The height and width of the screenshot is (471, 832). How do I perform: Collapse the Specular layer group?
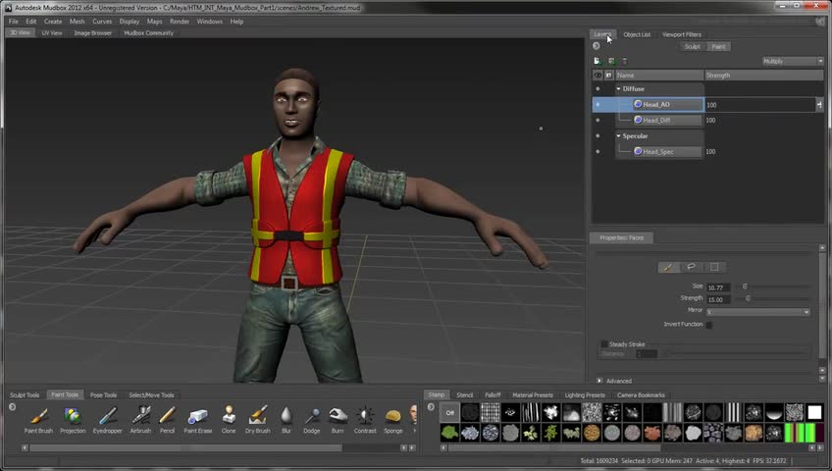(x=618, y=136)
